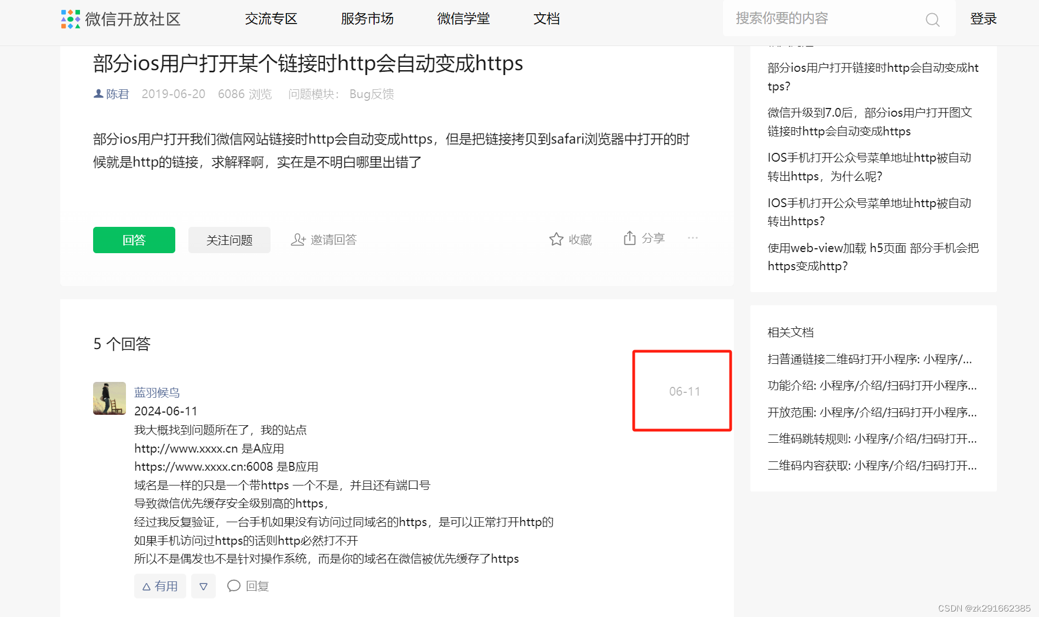This screenshot has width=1039, height=617.
Task: Click the star icon to 收藏
Action: (x=556, y=239)
